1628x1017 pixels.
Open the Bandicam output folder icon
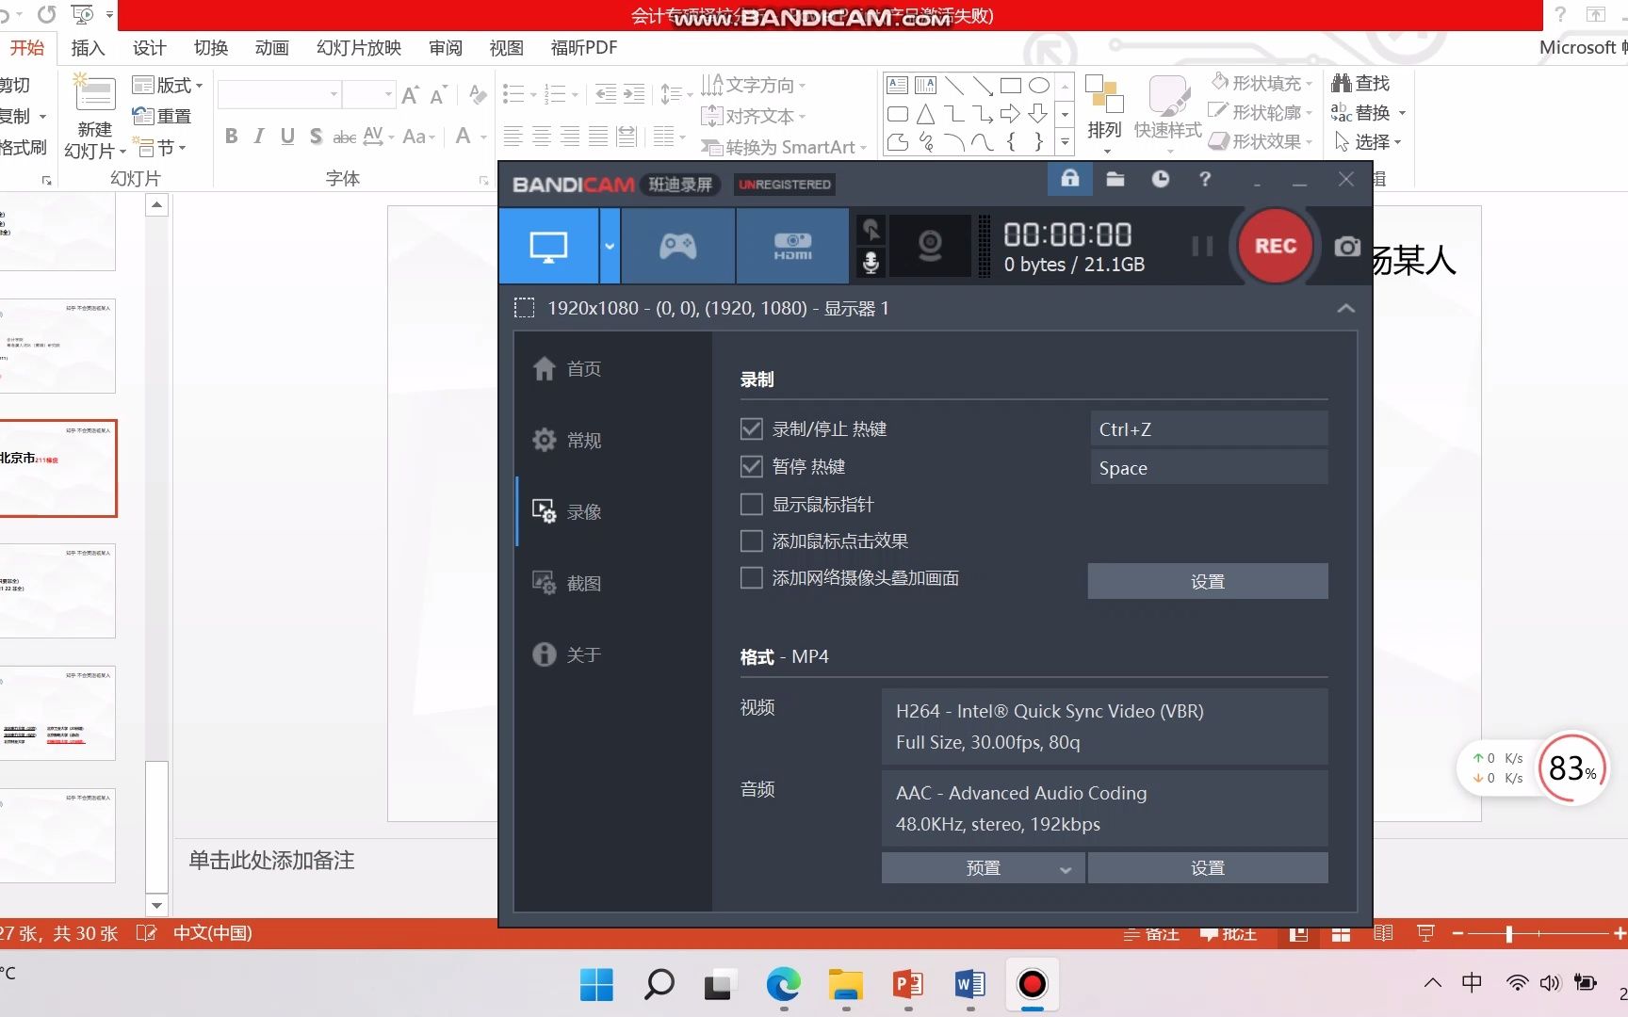[x=1115, y=179]
